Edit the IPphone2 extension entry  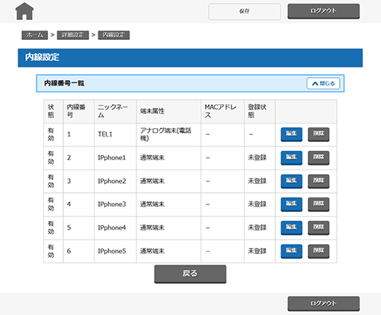291,181
